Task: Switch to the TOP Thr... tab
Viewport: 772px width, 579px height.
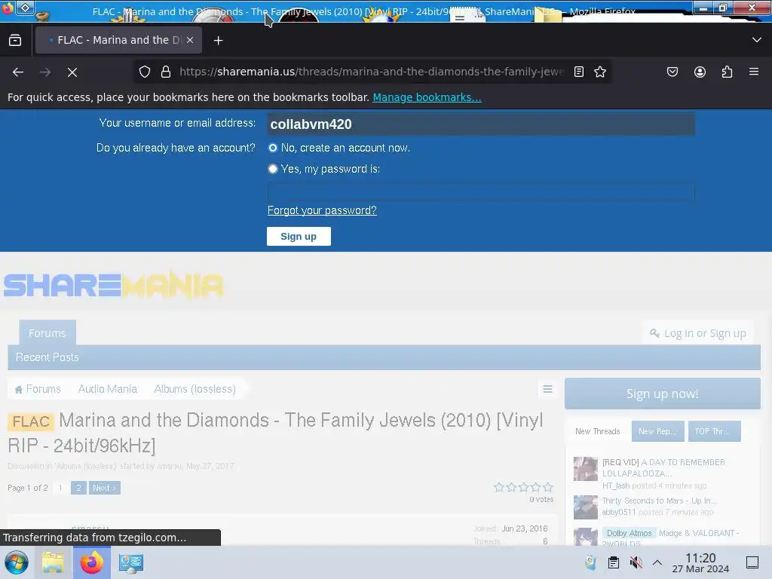Action: [x=715, y=431]
